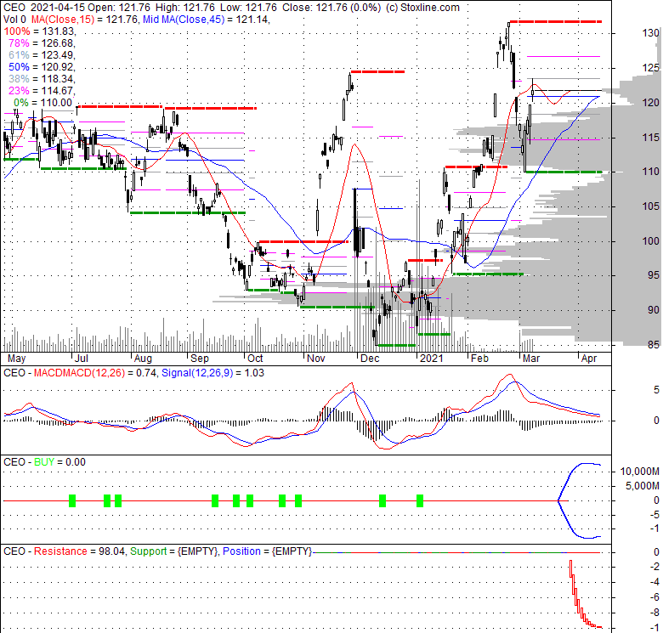This screenshot has height=633, width=663.
Task: Click the "50% = 120.92" level label
Action: point(42,67)
